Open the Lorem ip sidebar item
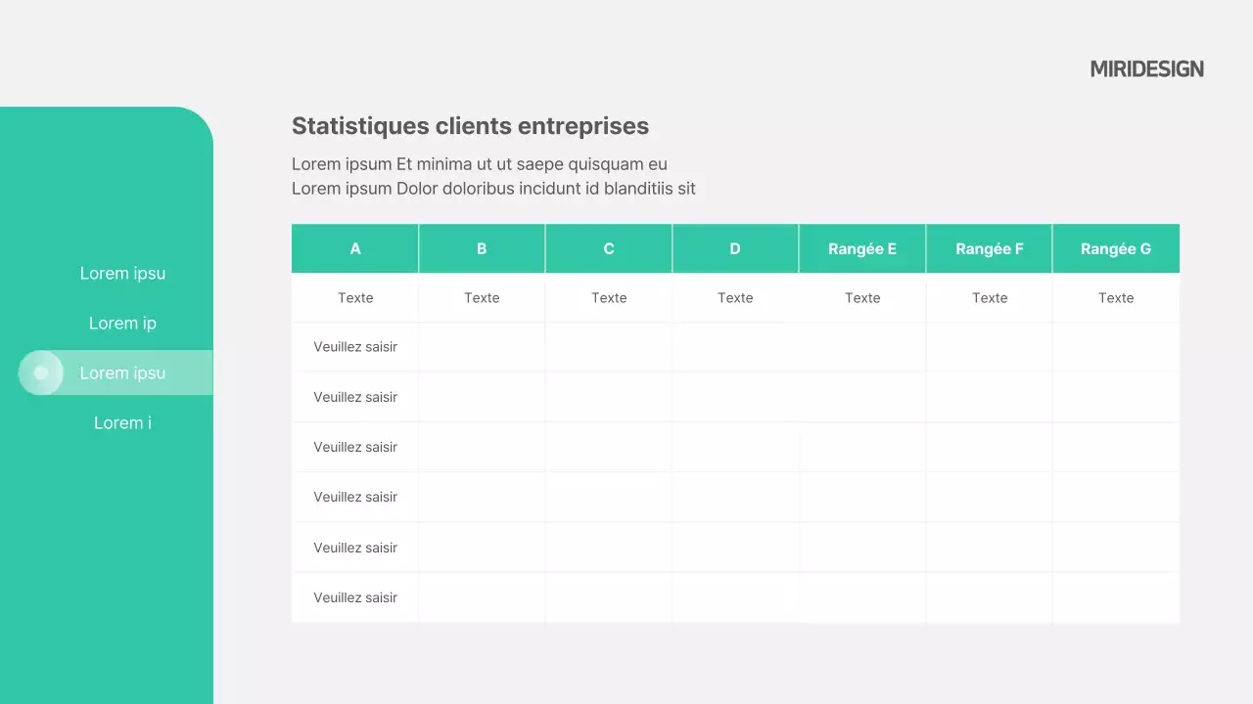The width and height of the screenshot is (1253, 704). (122, 323)
